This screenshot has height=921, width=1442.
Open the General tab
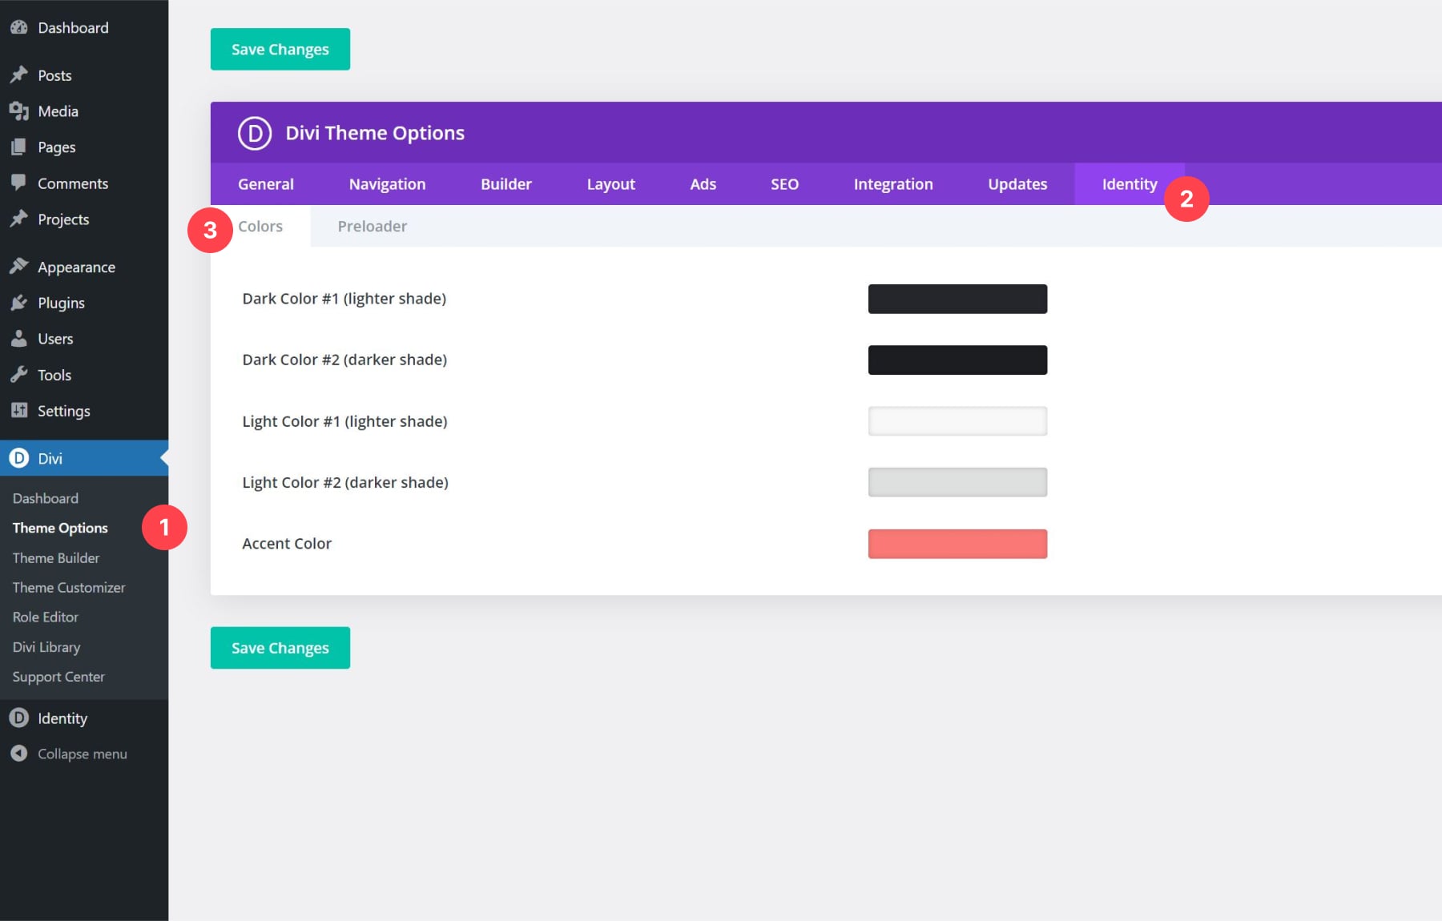click(x=266, y=184)
